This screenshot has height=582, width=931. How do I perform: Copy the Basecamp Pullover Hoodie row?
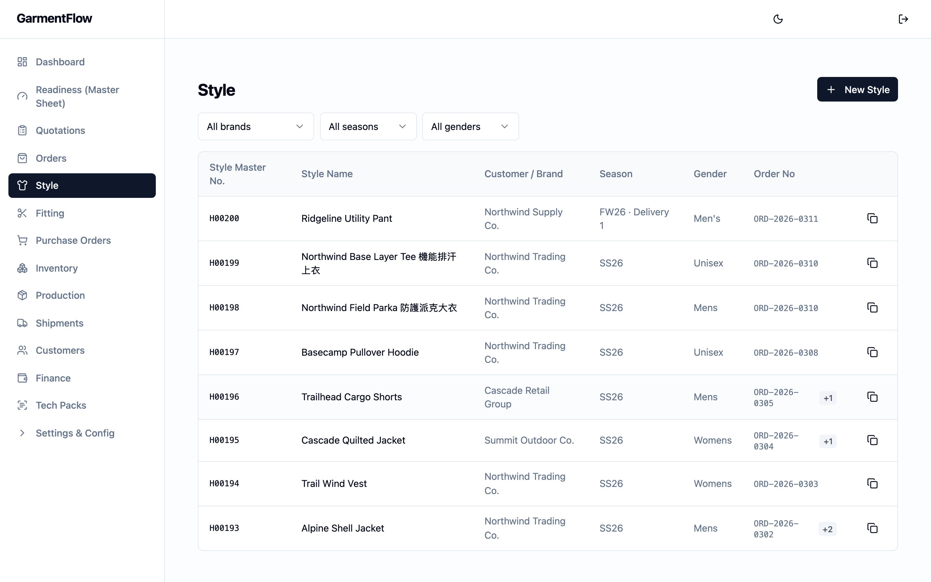pyautogui.click(x=872, y=352)
